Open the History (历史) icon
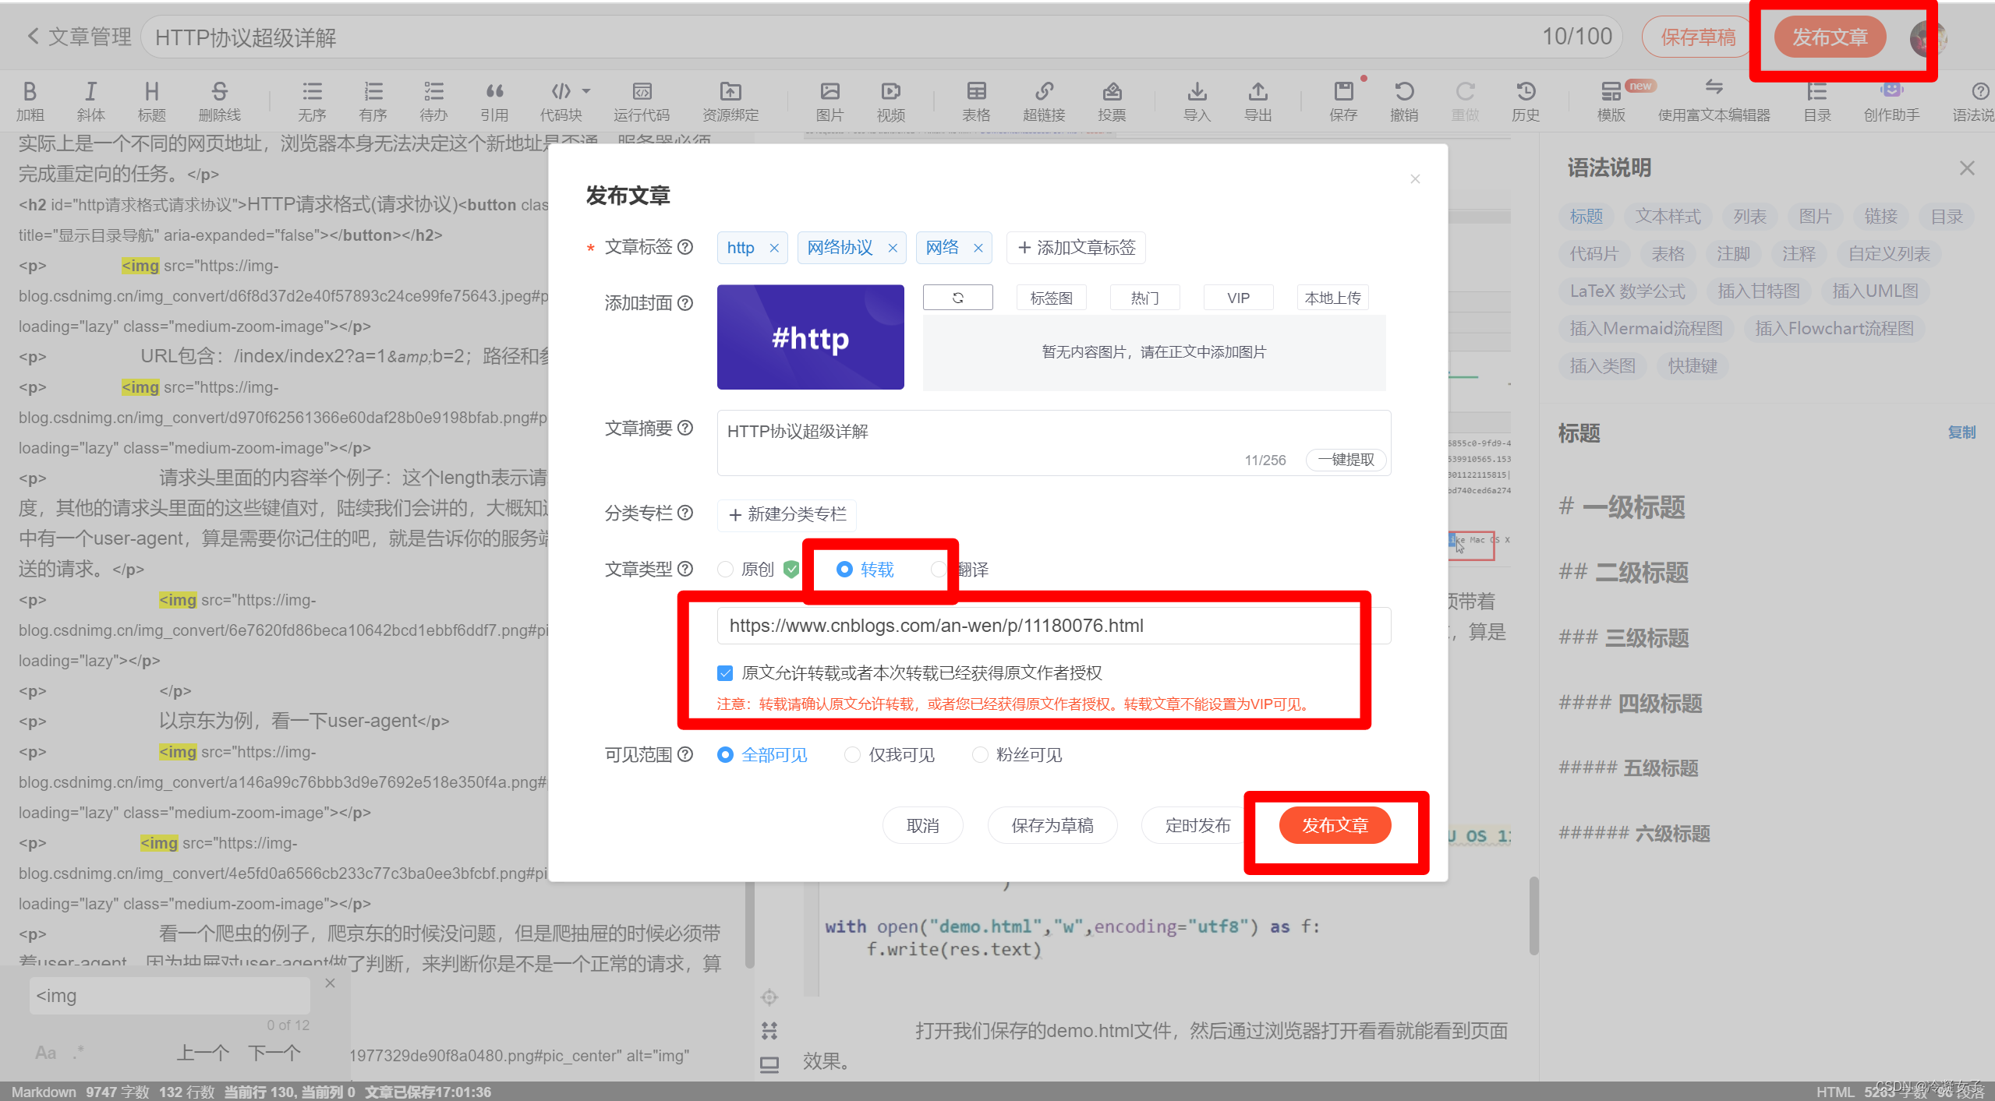1995x1101 pixels. point(1526,92)
